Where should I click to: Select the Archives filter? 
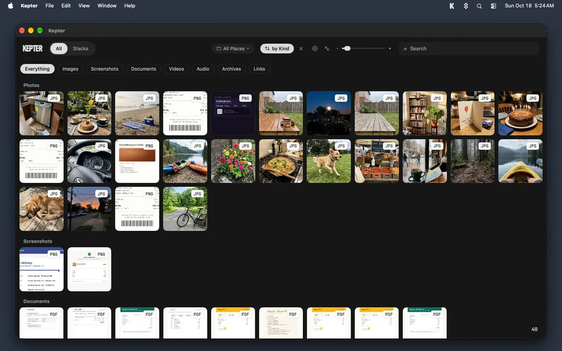point(232,69)
